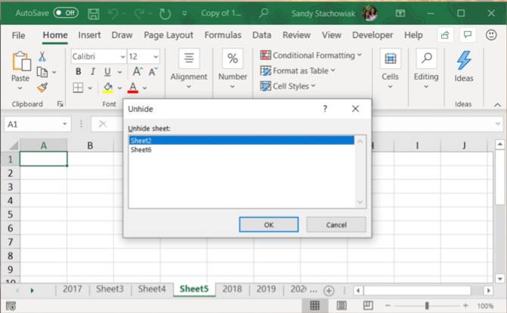Click the Redo arrow icon

pos(139,14)
